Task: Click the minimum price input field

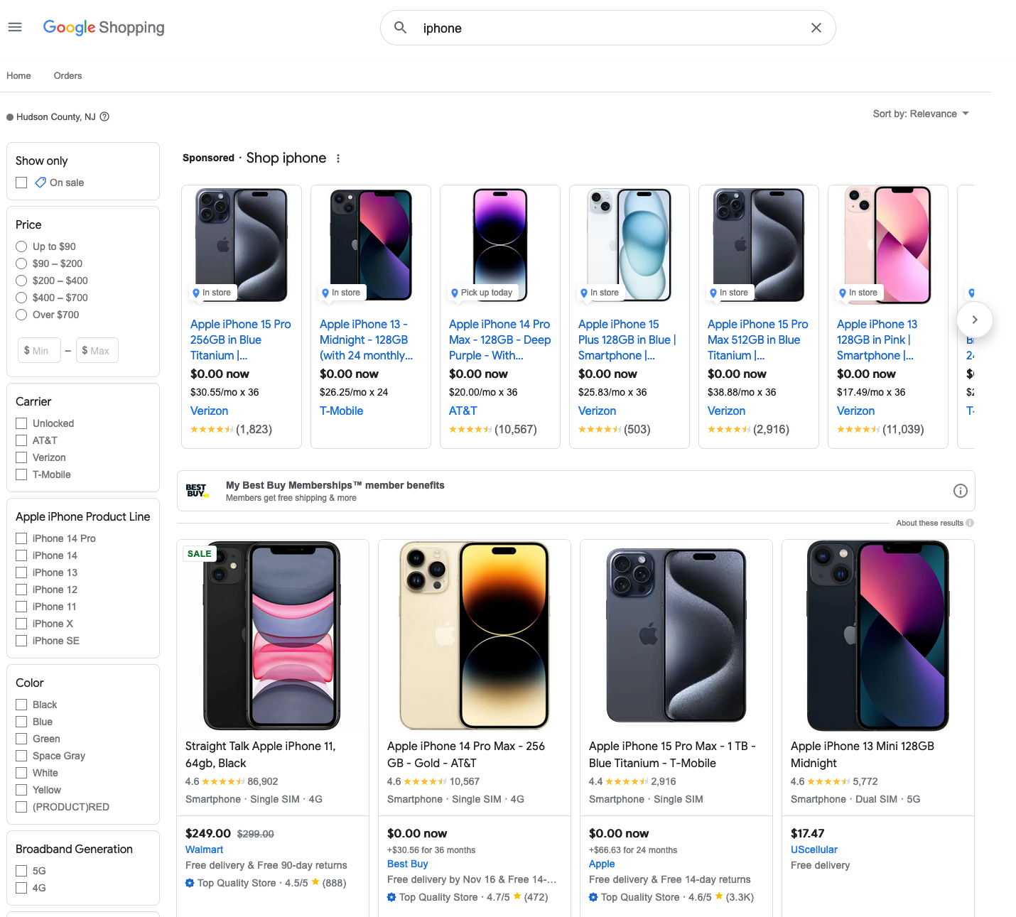Action: pyautogui.click(x=39, y=350)
